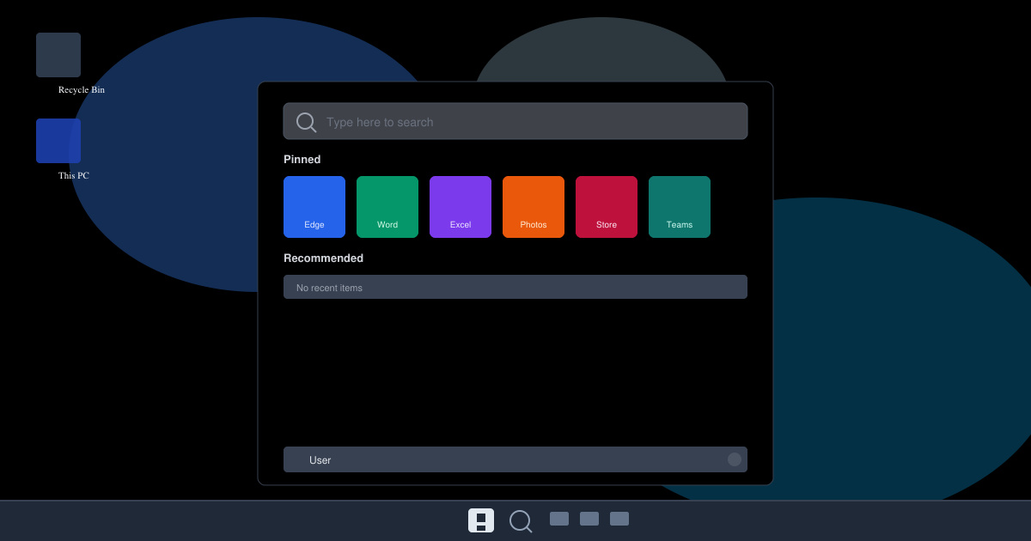This screenshot has width=1031, height=541.
Task: Click the power button in User bar
Action: 735,459
